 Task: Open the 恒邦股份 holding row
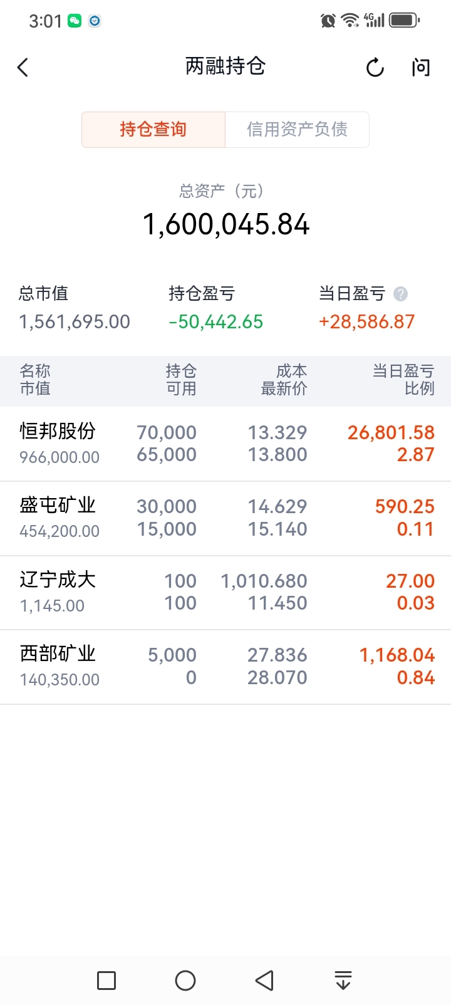pyautogui.click(x=225, y=444)
